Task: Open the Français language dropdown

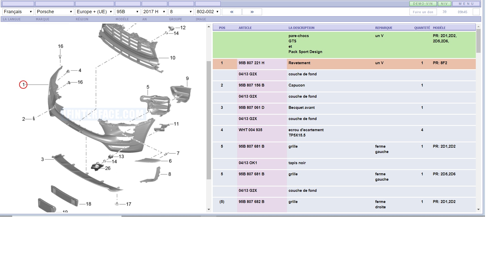Action: coord(18,12)
